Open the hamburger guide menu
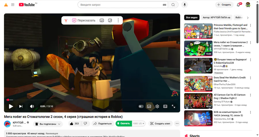259x137 pixels. click(x=13, y=5)
